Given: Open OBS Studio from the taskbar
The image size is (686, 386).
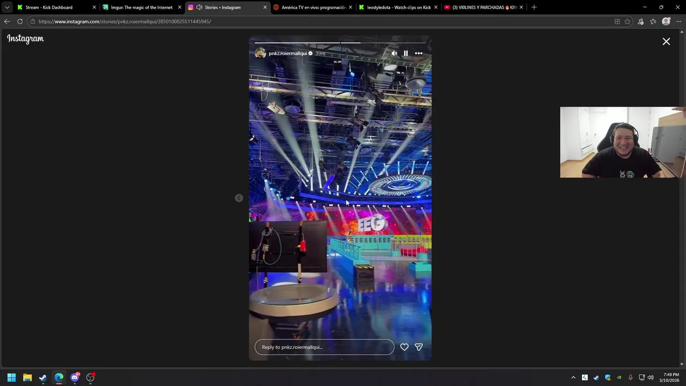Looking at the screenshot, I should [x=91, y=377].
